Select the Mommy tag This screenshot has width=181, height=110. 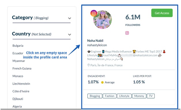(x=139, y=96)
